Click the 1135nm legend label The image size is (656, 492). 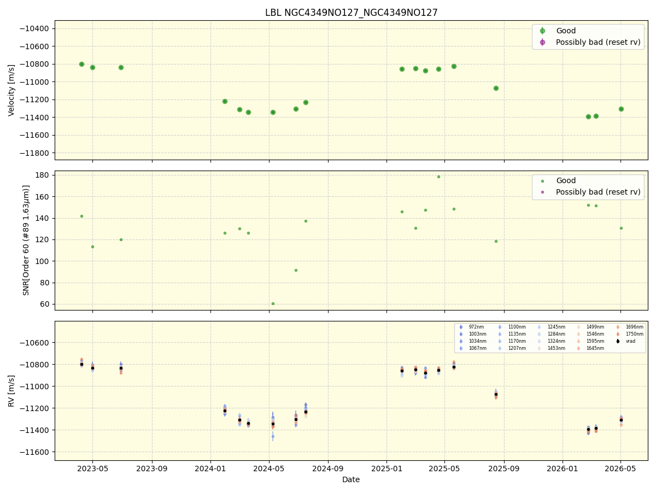tap(517, 334)
